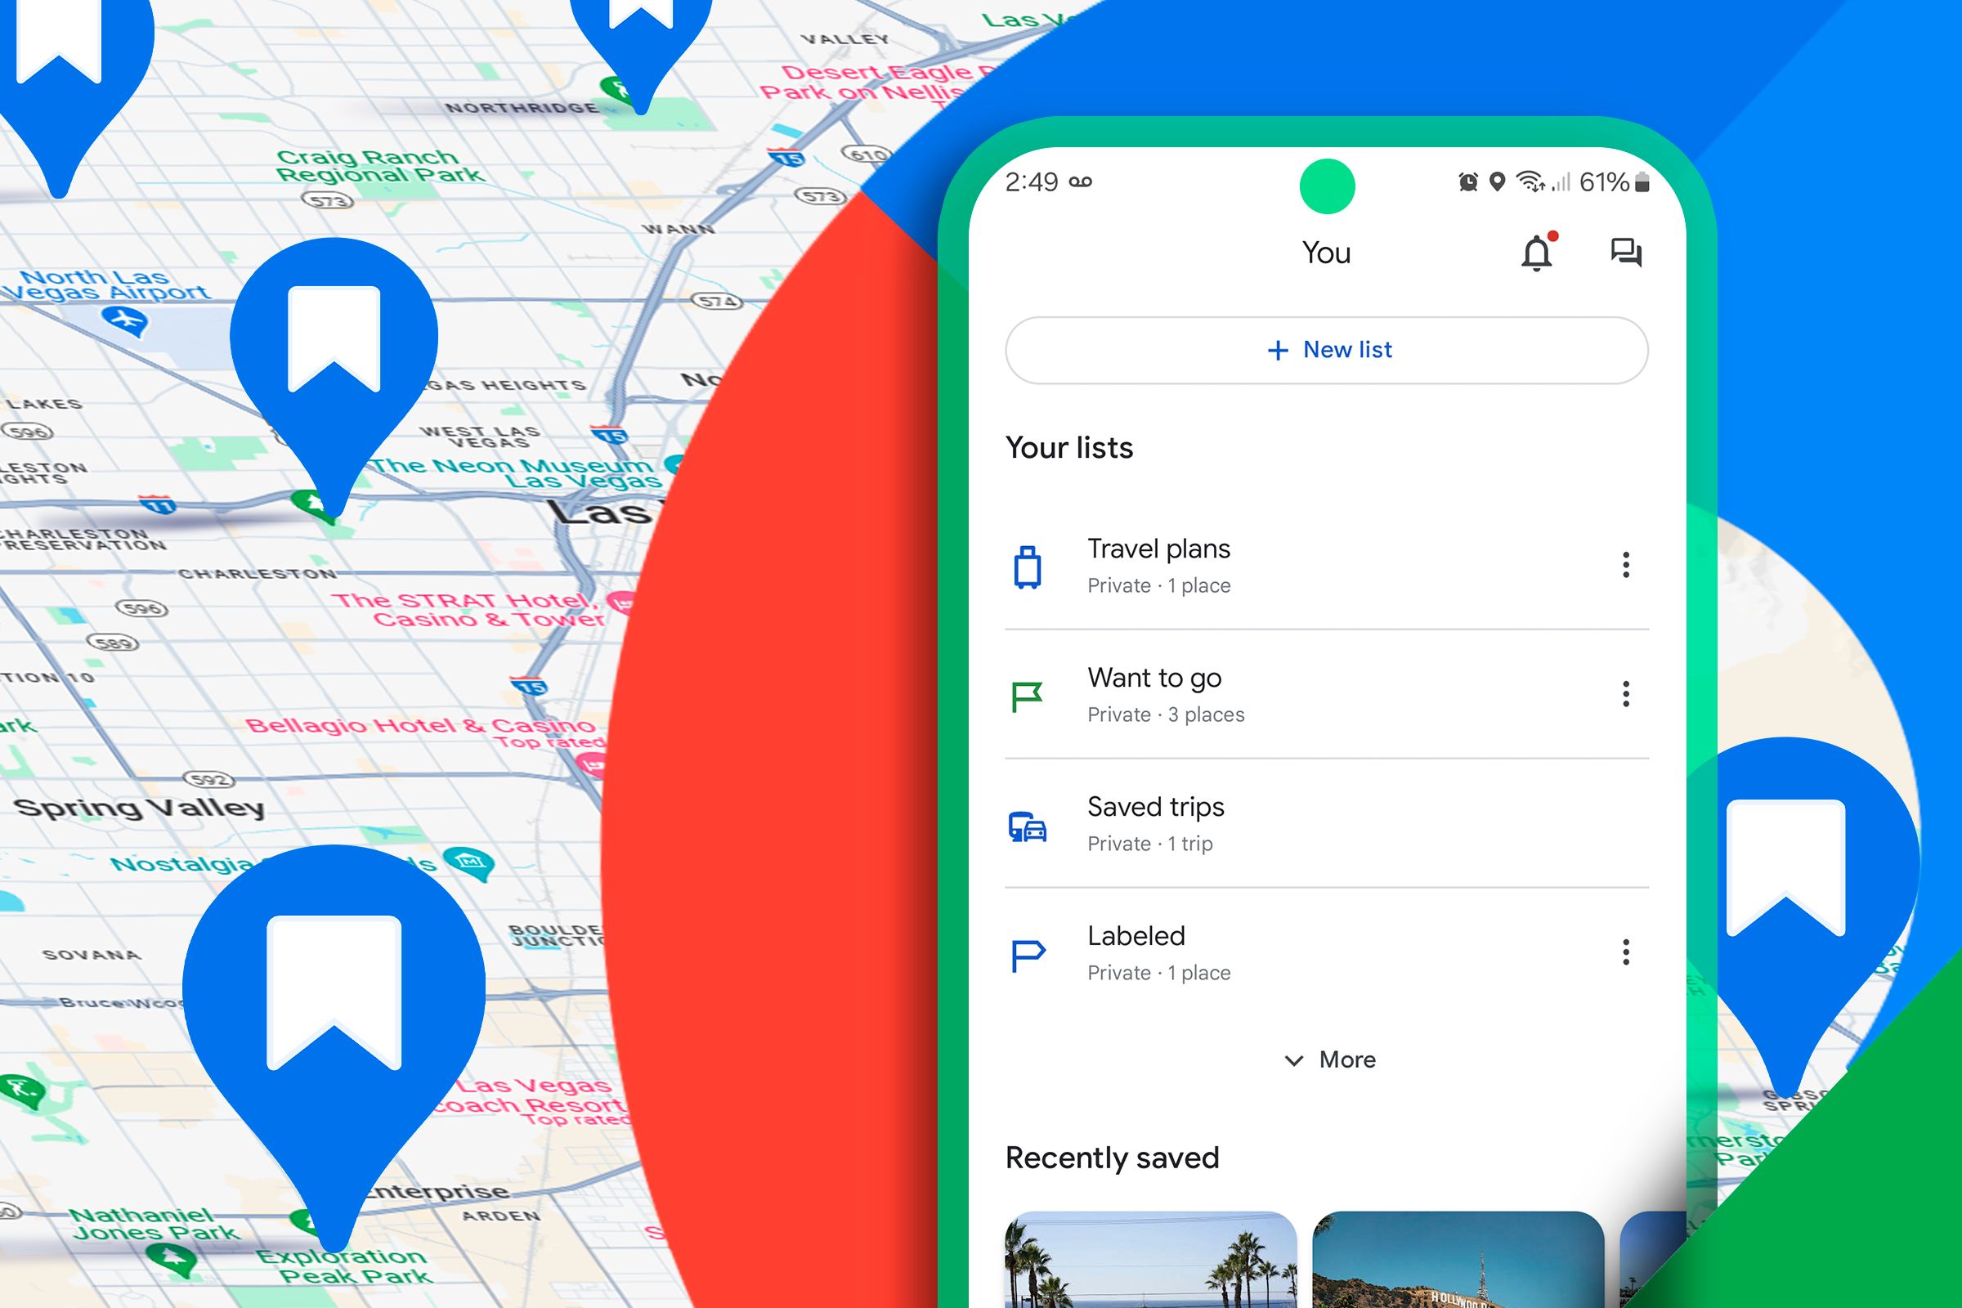Tap the Travel plans list icon
Image resolution: width=1962 pixels, height=1308 pixels.
click(1026, 565)
